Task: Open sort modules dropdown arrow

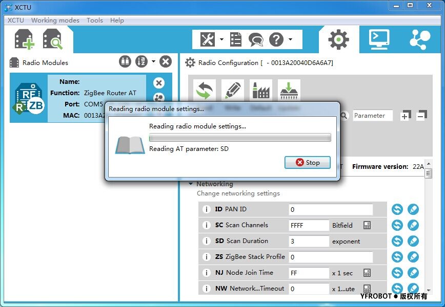Action: click(x=153, y=62)
